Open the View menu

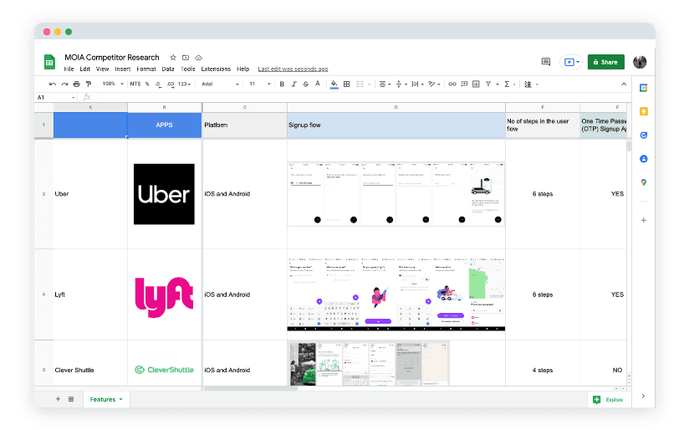point(102,69)
